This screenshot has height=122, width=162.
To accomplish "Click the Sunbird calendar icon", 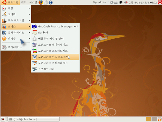I will 34,32.
